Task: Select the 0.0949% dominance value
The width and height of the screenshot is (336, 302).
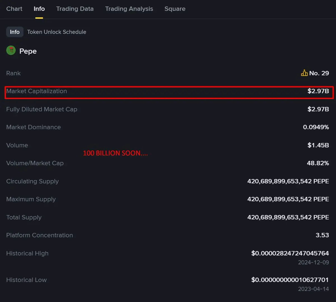Action: pyautogui.click(x=316, y=127)
